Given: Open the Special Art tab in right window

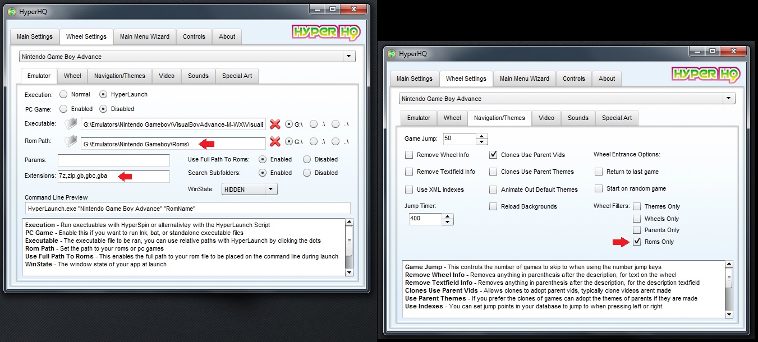Looking at the screenshot, I should tap(617, 118).
